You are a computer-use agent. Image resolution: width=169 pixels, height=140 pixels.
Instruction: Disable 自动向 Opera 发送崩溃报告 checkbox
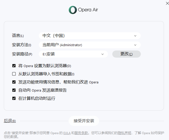[x=14, y=90]
